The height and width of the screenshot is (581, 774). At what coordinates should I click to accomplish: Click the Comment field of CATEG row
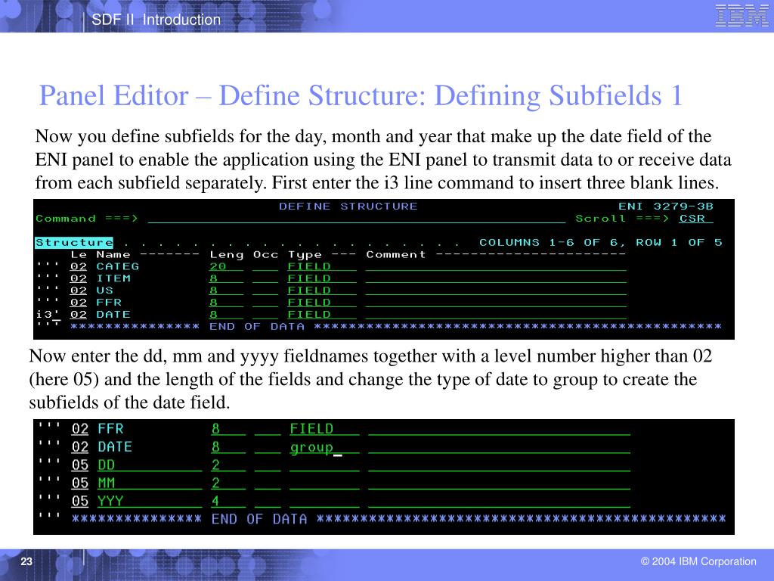pyautogui.click(x=496, y=267)
